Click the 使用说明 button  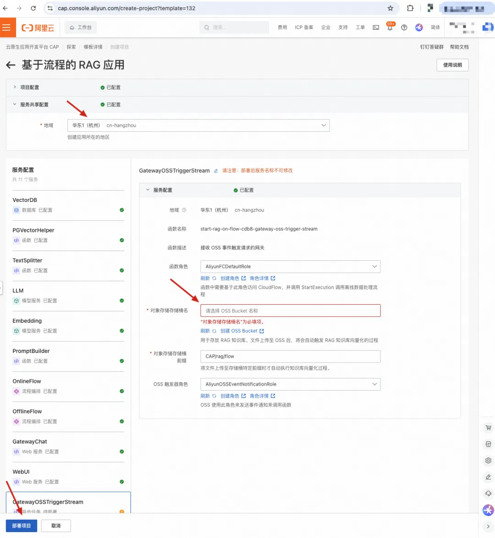[x=452, y=65]
